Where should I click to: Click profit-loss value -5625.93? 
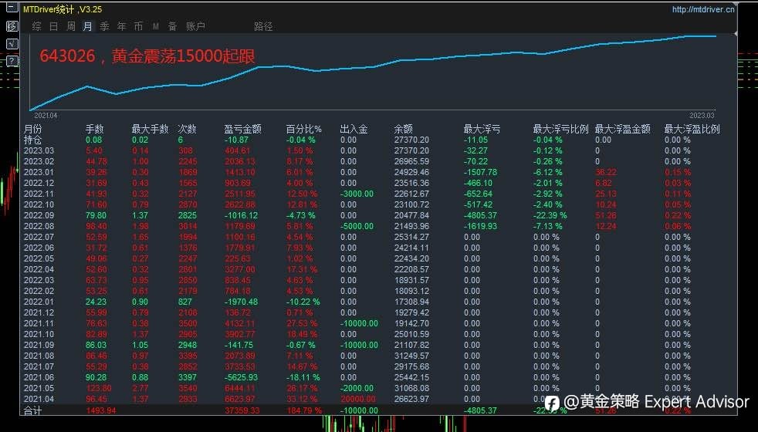coord(242,377)
